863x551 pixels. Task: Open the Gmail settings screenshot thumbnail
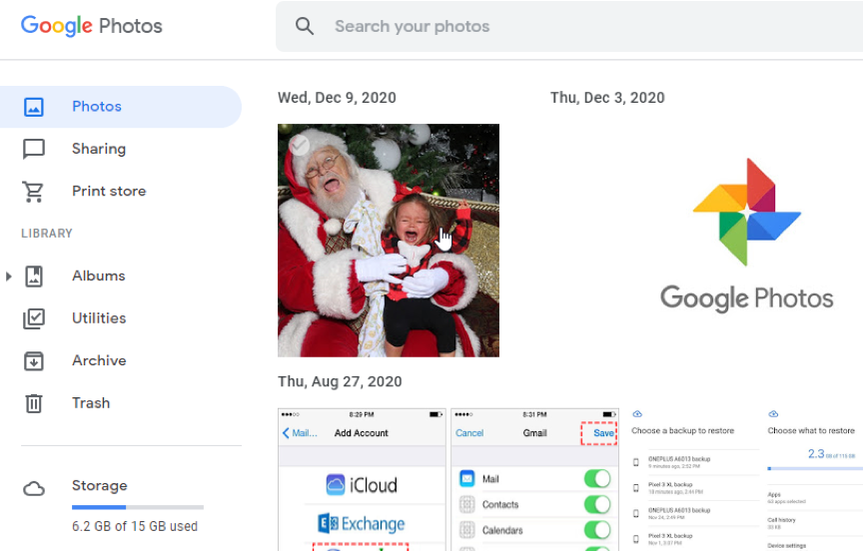point(535,479)
